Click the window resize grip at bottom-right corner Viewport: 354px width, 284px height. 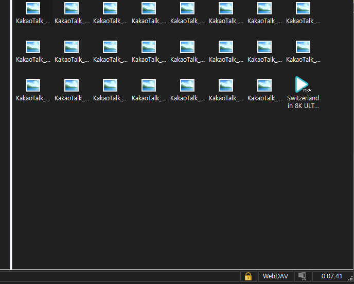click(350, 280)
